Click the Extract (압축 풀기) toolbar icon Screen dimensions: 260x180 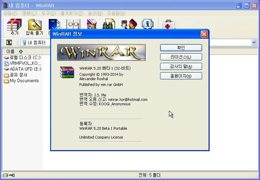[35, 26]
